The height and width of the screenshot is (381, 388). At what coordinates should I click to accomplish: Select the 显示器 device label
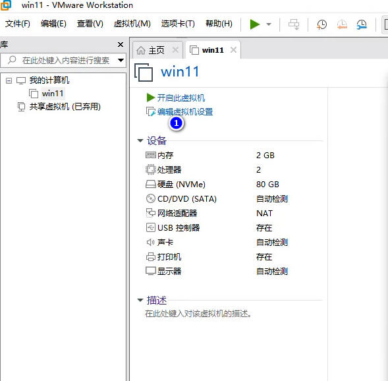tap(169, 271)
